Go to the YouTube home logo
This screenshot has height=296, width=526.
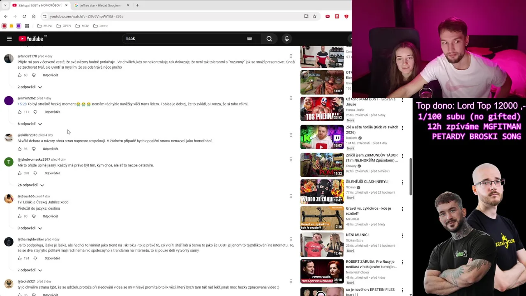pos(31,39)
